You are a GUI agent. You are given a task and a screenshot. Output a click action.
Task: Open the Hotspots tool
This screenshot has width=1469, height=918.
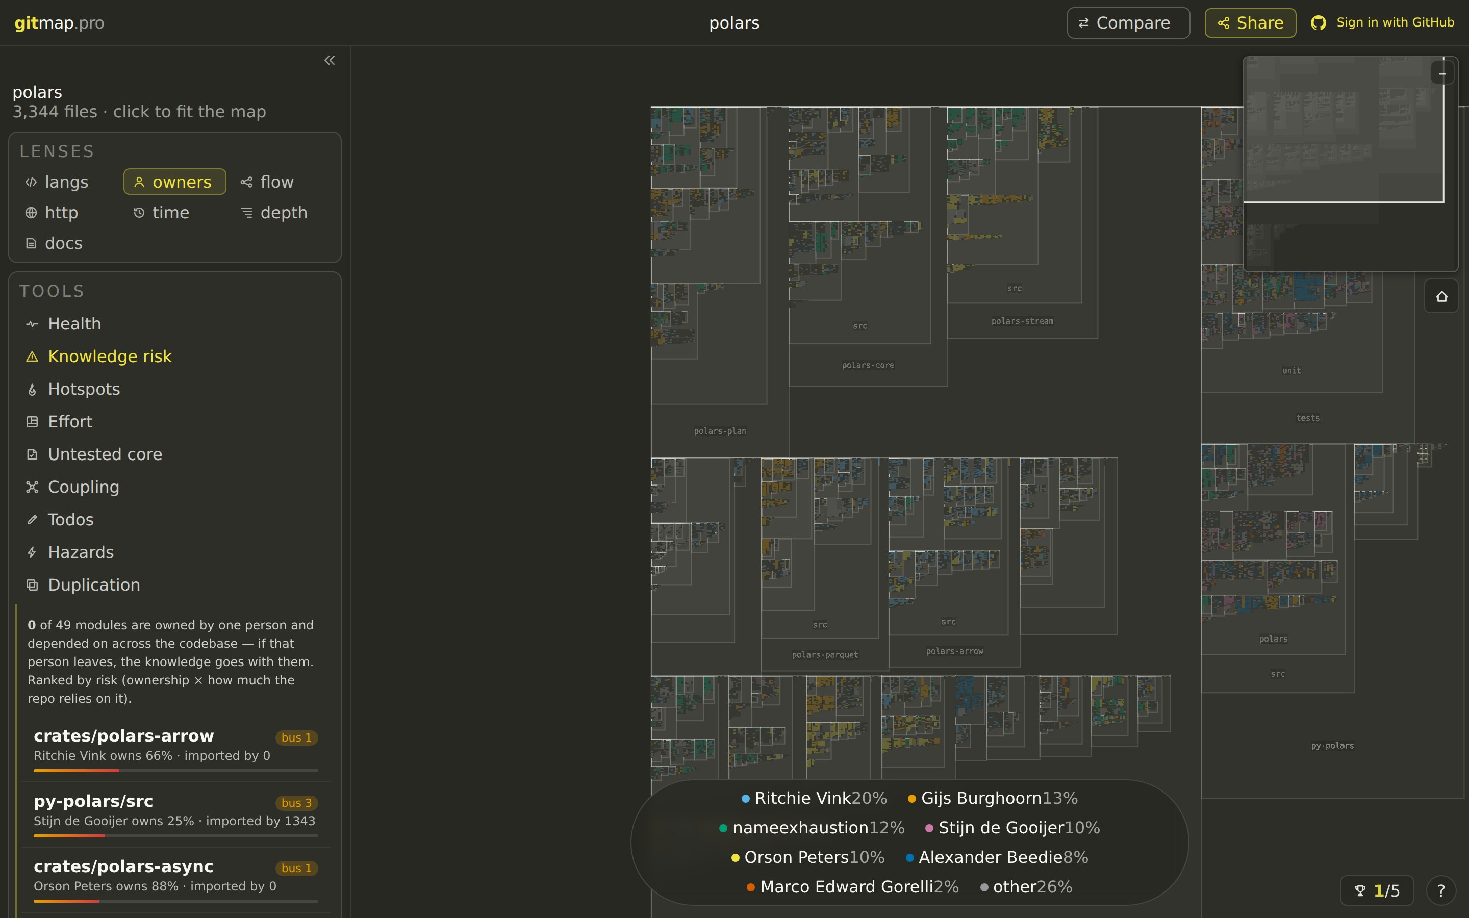tap(175, 389)
